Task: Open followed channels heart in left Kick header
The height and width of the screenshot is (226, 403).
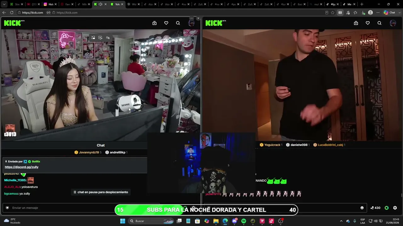Action: (166, 23)
